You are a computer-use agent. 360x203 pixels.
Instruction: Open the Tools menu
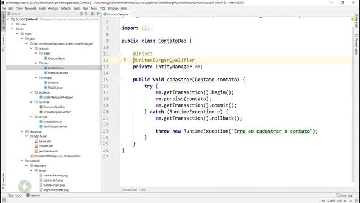coord(94,8)
